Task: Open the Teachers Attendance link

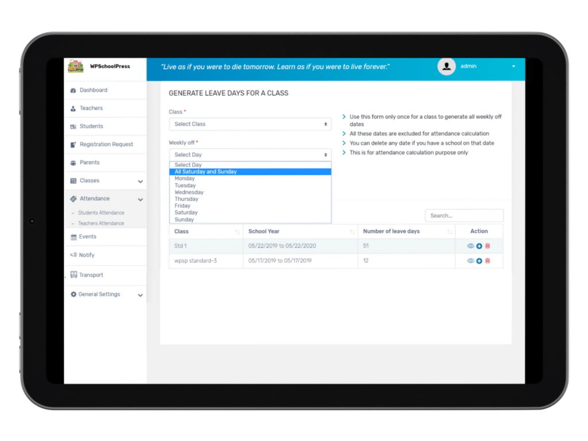Action: [x=101, y=223]
